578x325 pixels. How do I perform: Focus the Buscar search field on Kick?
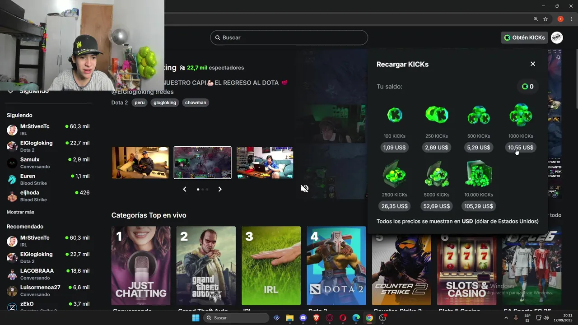[x=289, y=37]
